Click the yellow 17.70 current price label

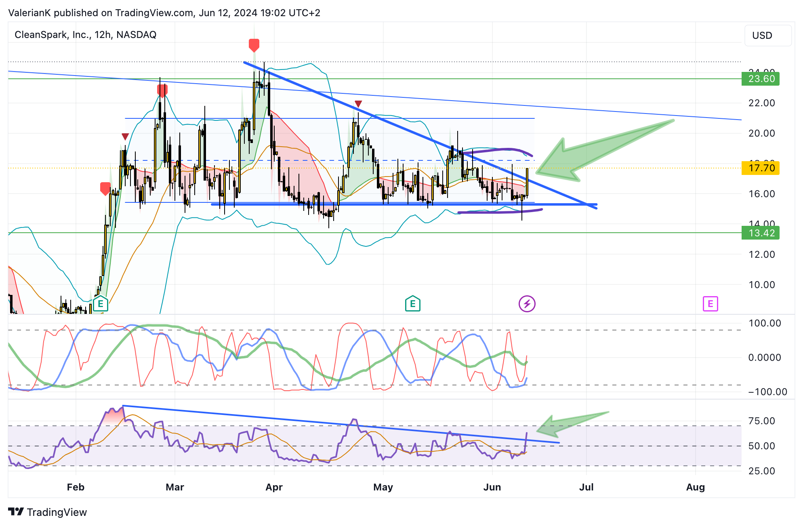point(760,168)
